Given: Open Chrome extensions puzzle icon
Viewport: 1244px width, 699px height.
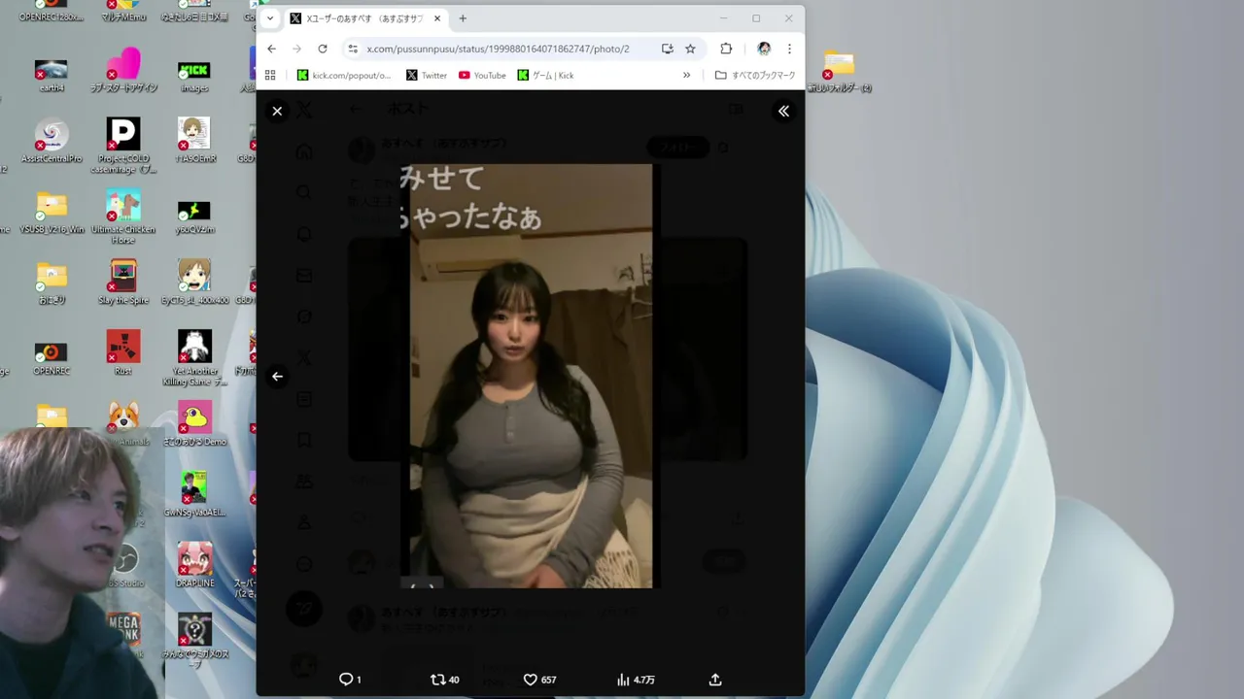Looking at the screenshot, I should (726, 49).
